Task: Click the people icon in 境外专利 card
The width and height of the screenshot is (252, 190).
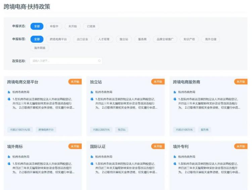Action: (x=175, y=164)
